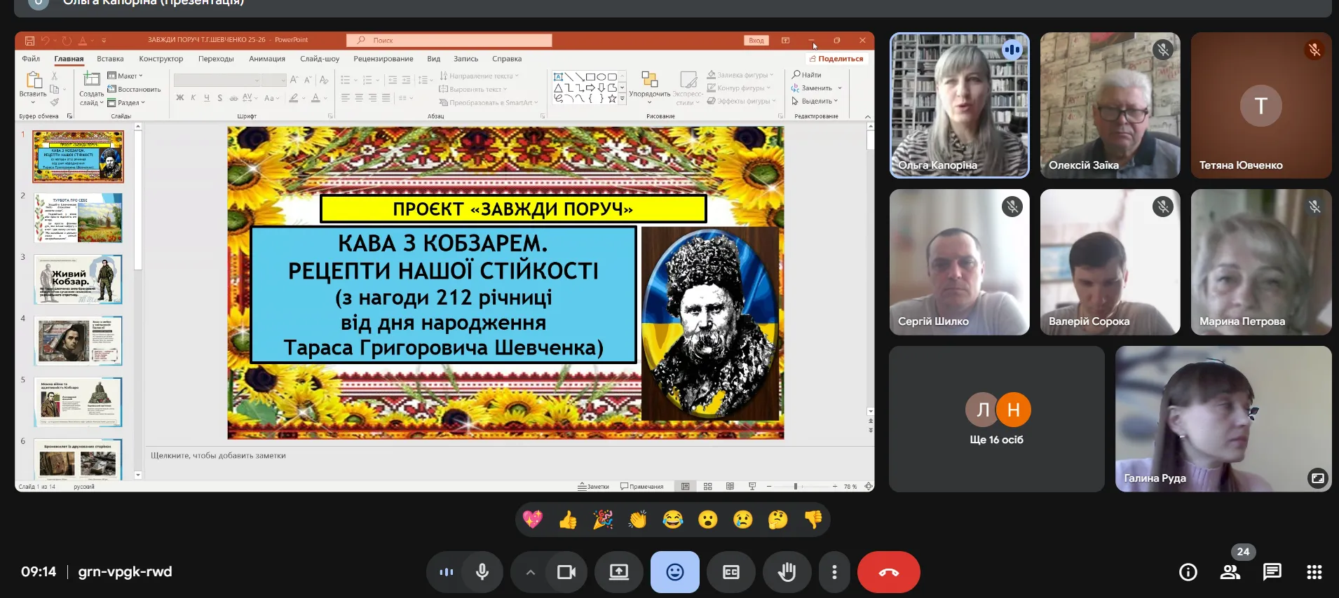The image size is (1339, 598).
Task: Expand the 'Ще 16 осіб' participants tile
Action: click(996, 419)
